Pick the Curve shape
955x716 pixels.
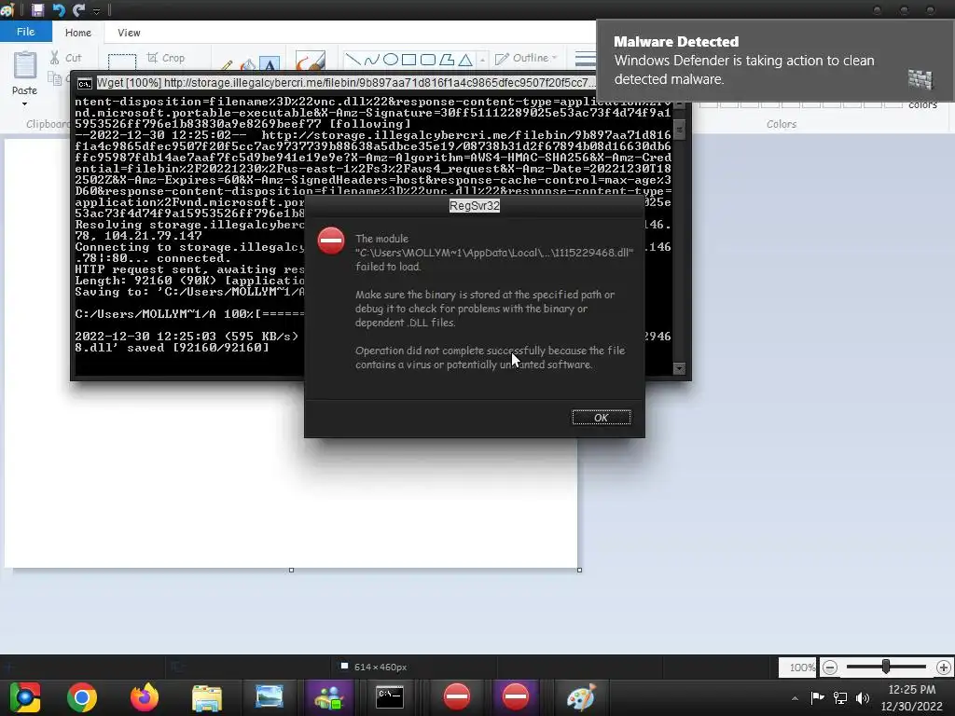[371, 60]
